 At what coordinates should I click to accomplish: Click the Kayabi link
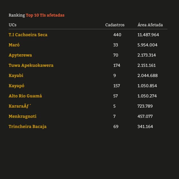pos(16,76)
